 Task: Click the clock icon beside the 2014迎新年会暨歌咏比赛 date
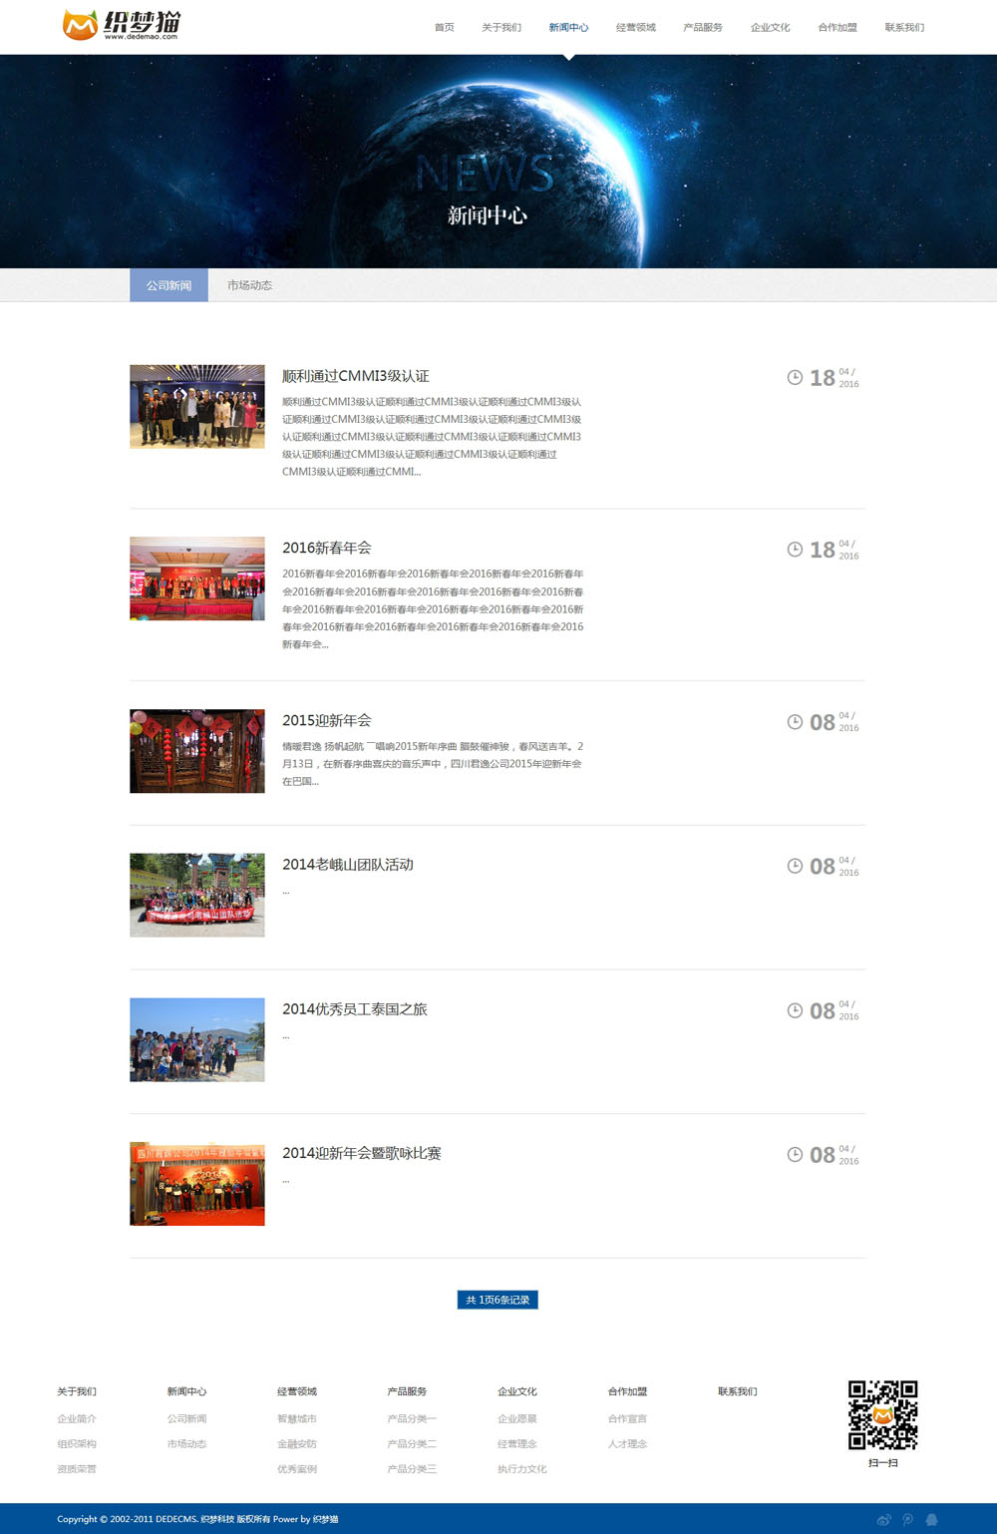pyautogui.click(x=795, y=1154)
